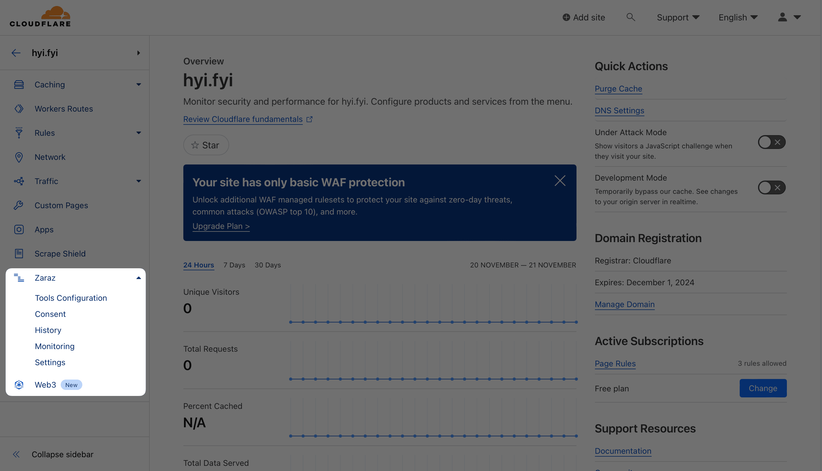This screenshot has height=471, width=822.
Task: Open Scrape Shield menu item
Action: click(60, 254)
